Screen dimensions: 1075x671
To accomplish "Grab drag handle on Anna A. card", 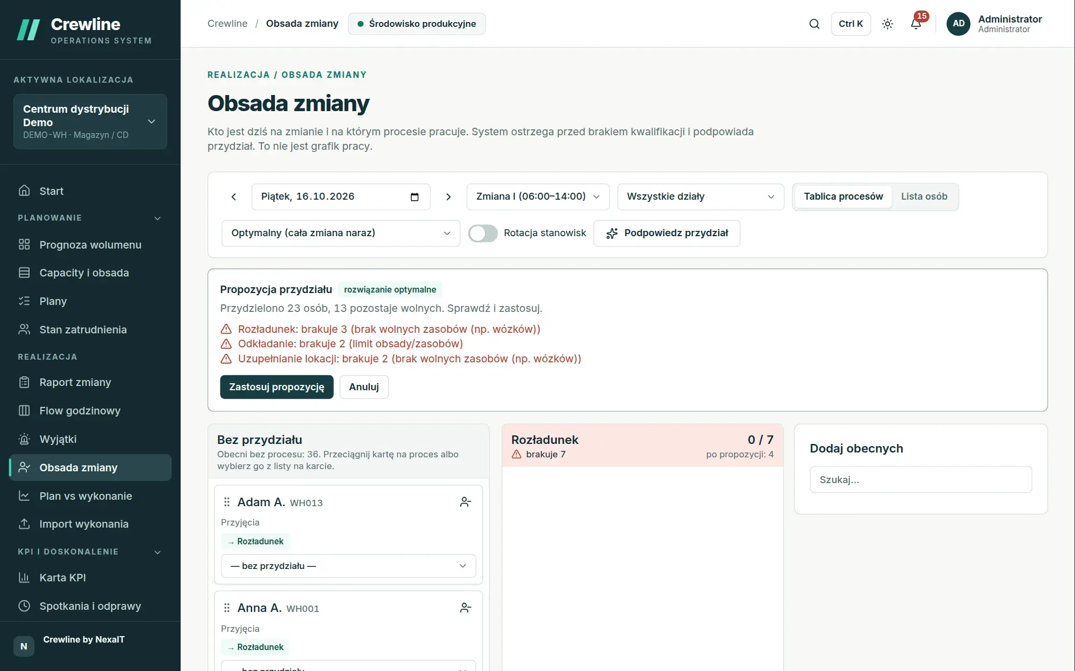I will coord(227,608).
